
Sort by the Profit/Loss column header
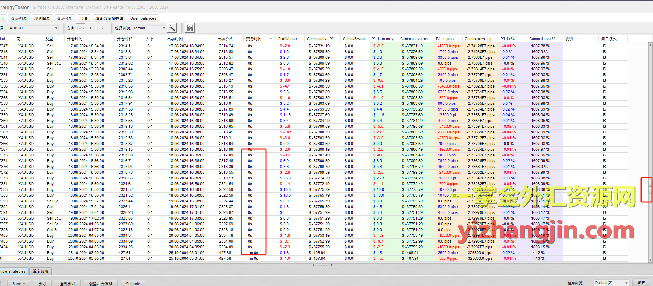click(x=290, y=39)
